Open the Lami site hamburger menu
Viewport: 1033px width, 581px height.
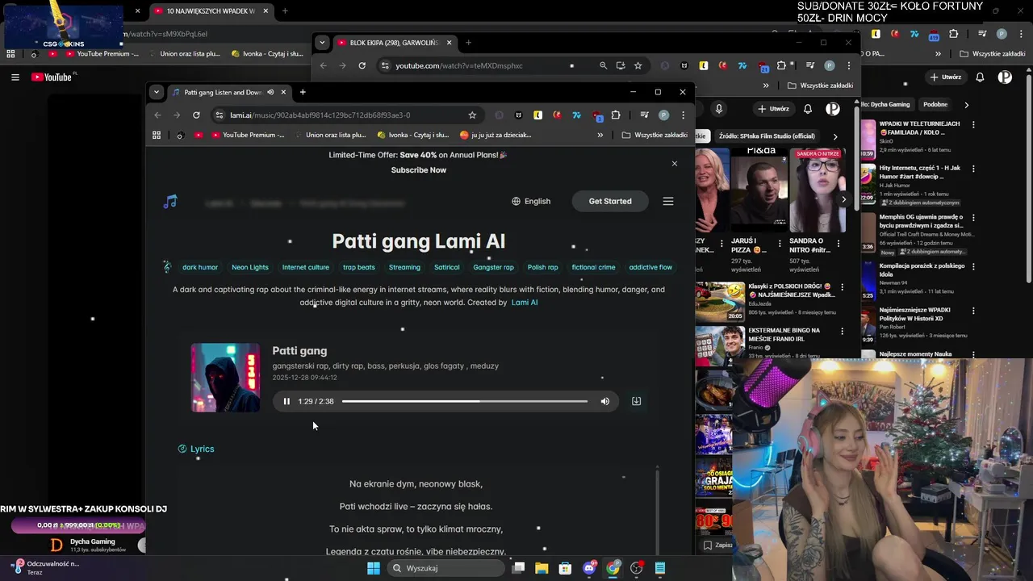pyautogui.click(x=668, y=201)
